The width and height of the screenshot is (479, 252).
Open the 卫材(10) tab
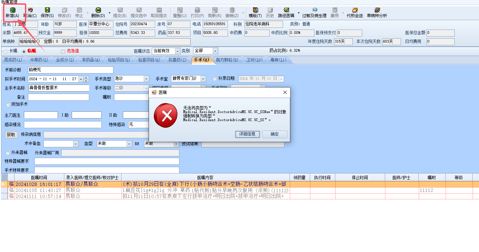[254, 60]
